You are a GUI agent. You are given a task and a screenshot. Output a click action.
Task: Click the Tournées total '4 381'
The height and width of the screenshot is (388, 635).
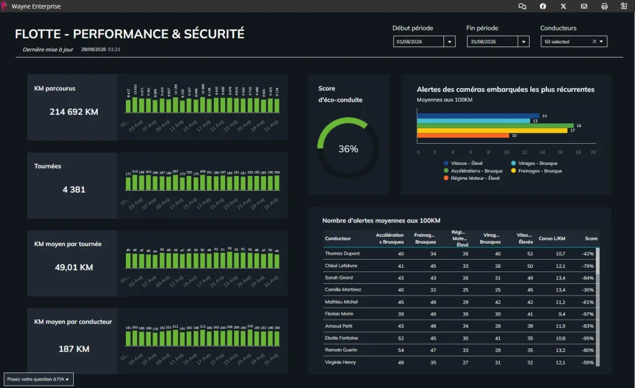[74, 189]
